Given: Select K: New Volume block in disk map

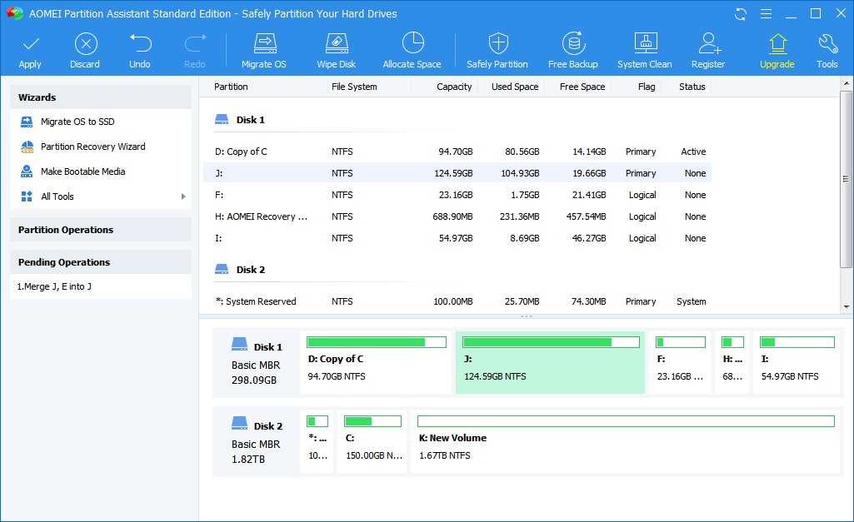Looking at the screenshot, I should 625,441.
